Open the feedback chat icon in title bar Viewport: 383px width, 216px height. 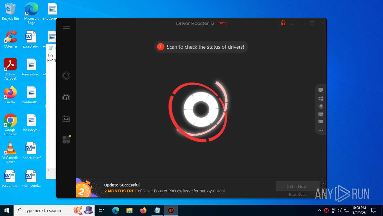(x=293, y=23)
